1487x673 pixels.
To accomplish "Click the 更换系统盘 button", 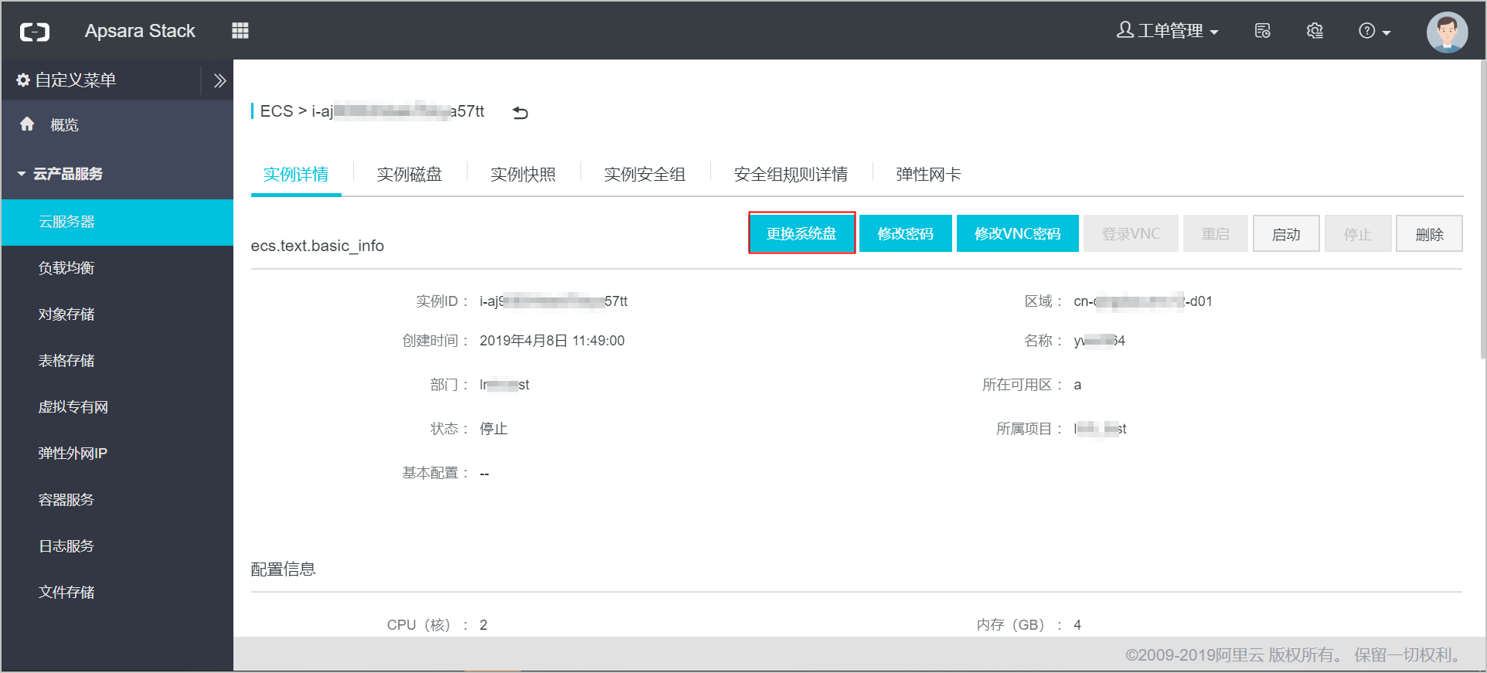I will pyautogui.click(x=801, y=233).
